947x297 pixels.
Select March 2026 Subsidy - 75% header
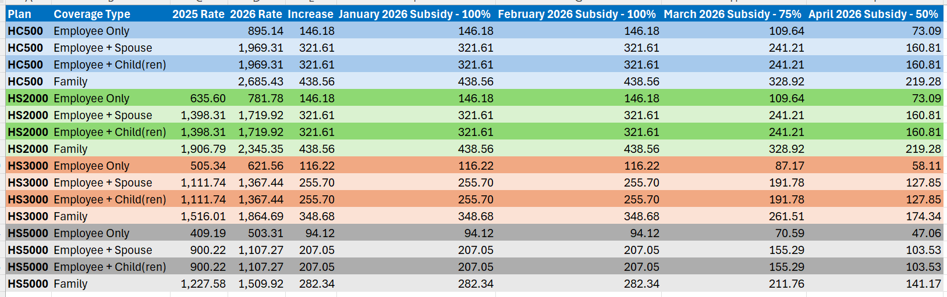click(x=732, y=14)
